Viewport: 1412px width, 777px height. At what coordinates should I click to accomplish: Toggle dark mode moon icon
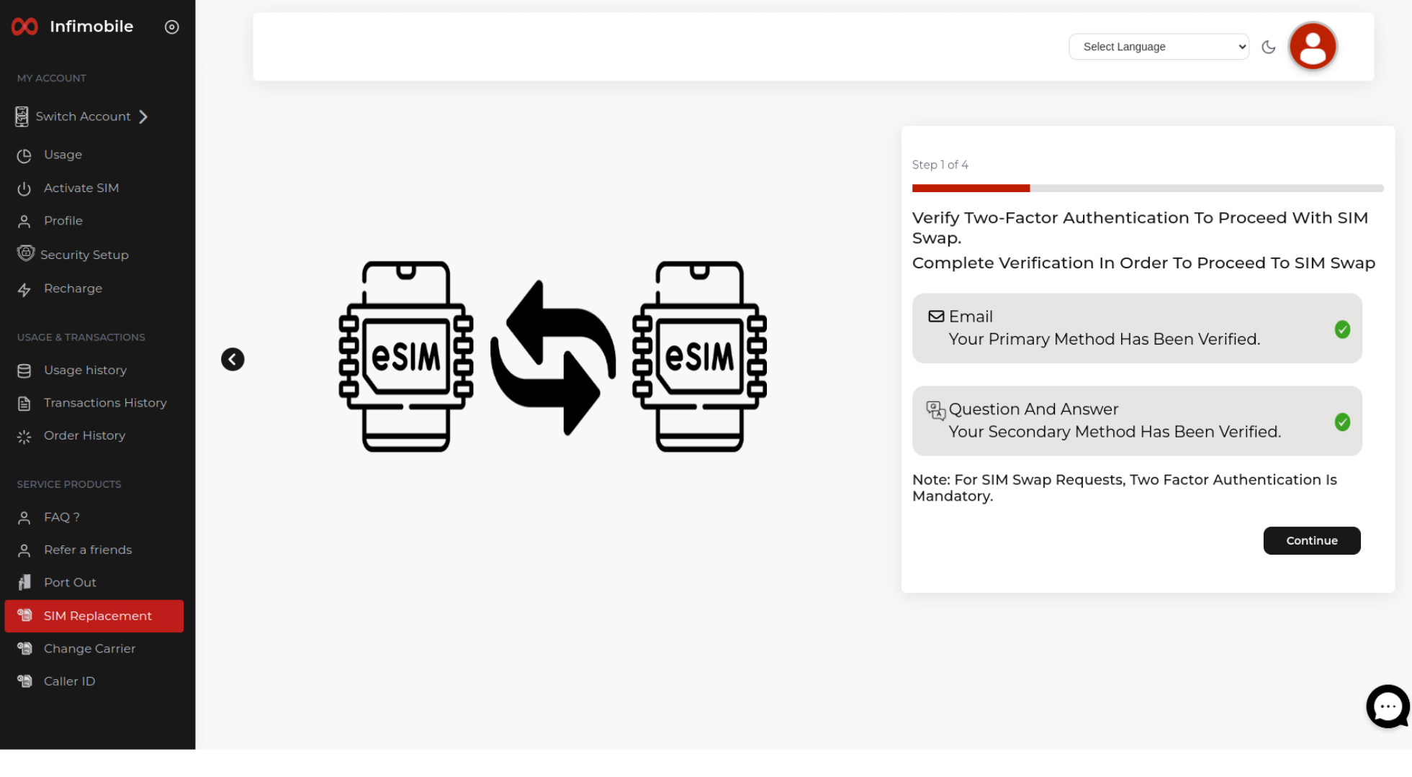pos(1269,47)
